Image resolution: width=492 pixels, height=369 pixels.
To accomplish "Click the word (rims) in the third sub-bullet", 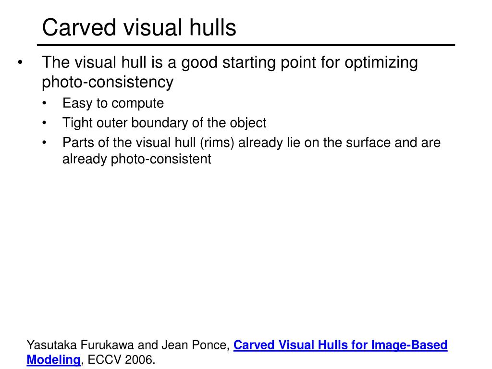I will [217, 142].
